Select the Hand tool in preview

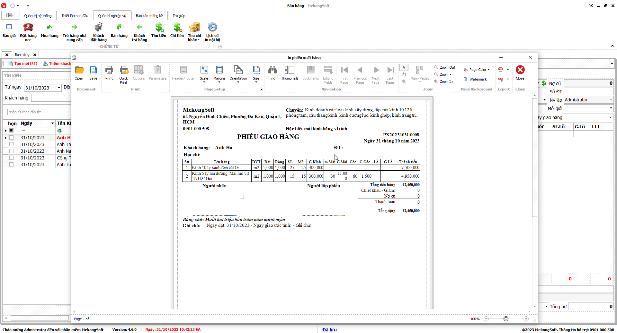(x=404, y=74)
